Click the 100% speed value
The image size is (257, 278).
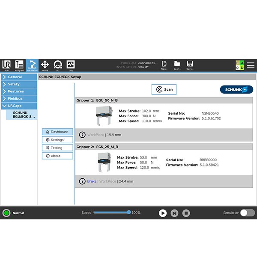[x=136, y=213]
